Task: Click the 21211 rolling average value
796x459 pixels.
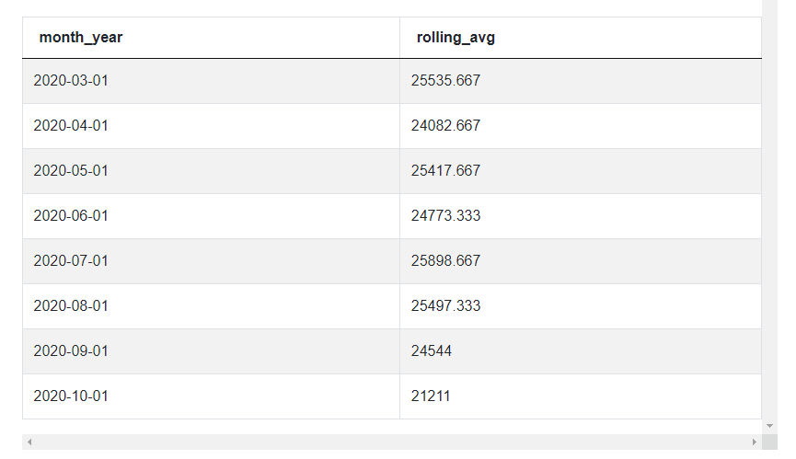Action: [x=431, y=396]
